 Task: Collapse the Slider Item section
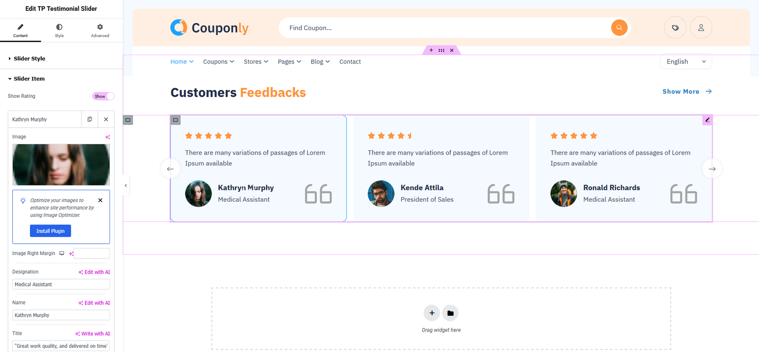coord(29,79)
